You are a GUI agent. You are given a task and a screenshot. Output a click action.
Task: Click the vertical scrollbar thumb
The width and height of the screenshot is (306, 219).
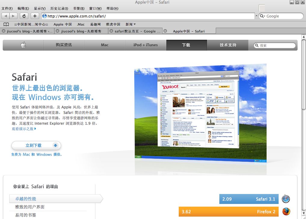[304, 75]
